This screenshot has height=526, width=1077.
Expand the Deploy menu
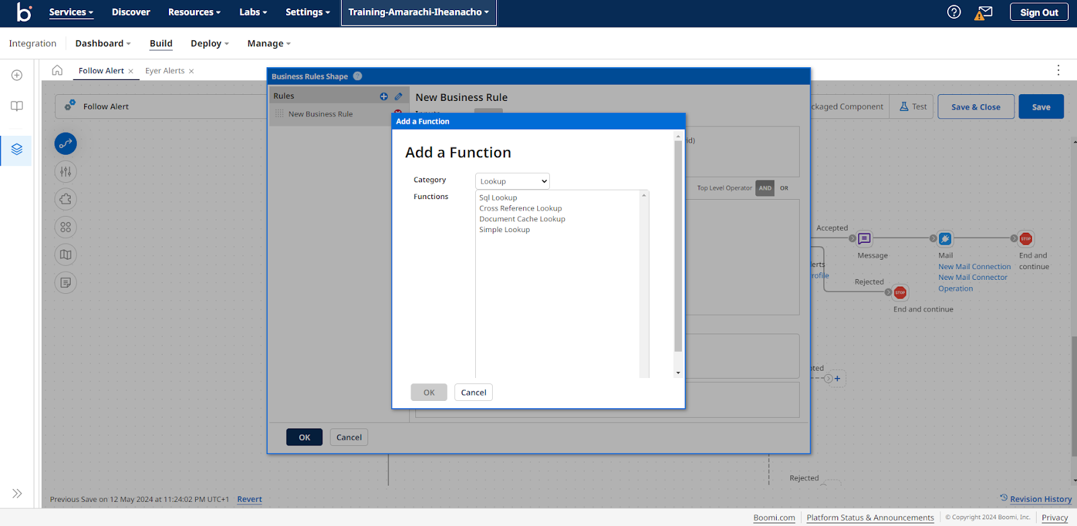pyautogui.click(x=209, y=44)
